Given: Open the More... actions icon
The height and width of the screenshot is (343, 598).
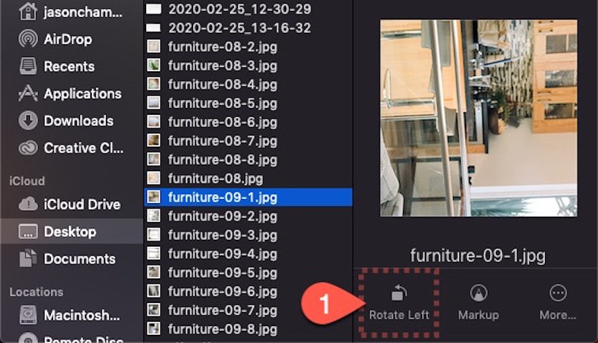Looking at the screenshot, I should click(558, 293).
